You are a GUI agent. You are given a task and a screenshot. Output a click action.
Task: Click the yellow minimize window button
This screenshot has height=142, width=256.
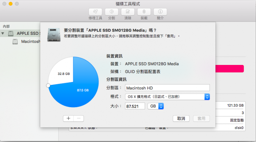pos(11,4)
